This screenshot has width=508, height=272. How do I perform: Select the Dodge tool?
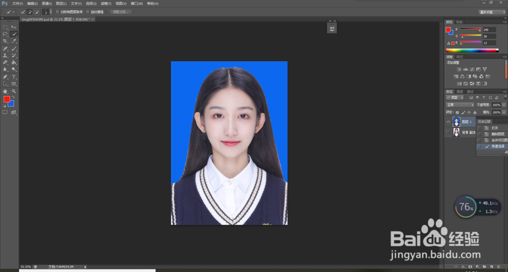point(14,69)
